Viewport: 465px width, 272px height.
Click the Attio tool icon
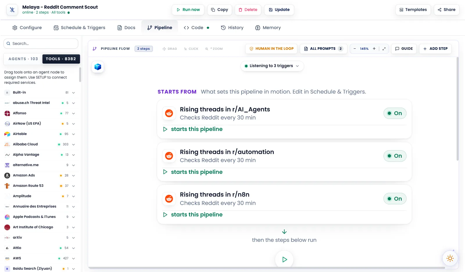pos(7,248)
